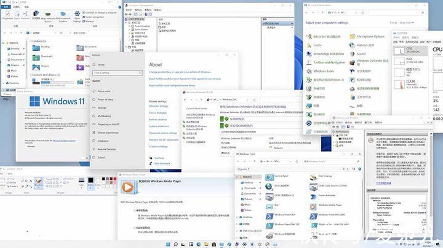443x248 pixels.
Task: Collapse the Folders (6) group in Explorer
Action: (31, 41)
